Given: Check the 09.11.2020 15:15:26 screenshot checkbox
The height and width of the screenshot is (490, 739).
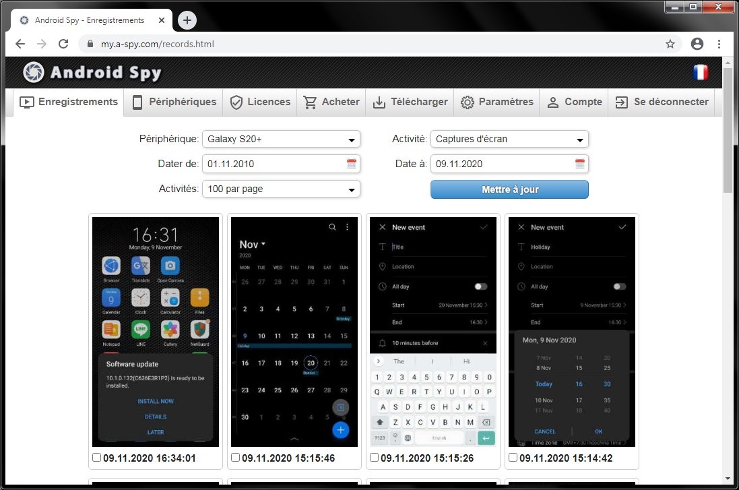Looking at the screenshot, I should 374,458.
